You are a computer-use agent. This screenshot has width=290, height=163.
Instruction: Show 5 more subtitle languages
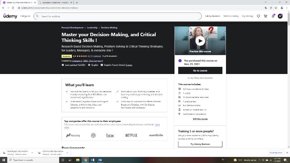pos(129,65)
